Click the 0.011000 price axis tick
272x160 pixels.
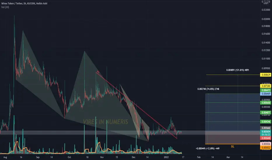[266, 59]
